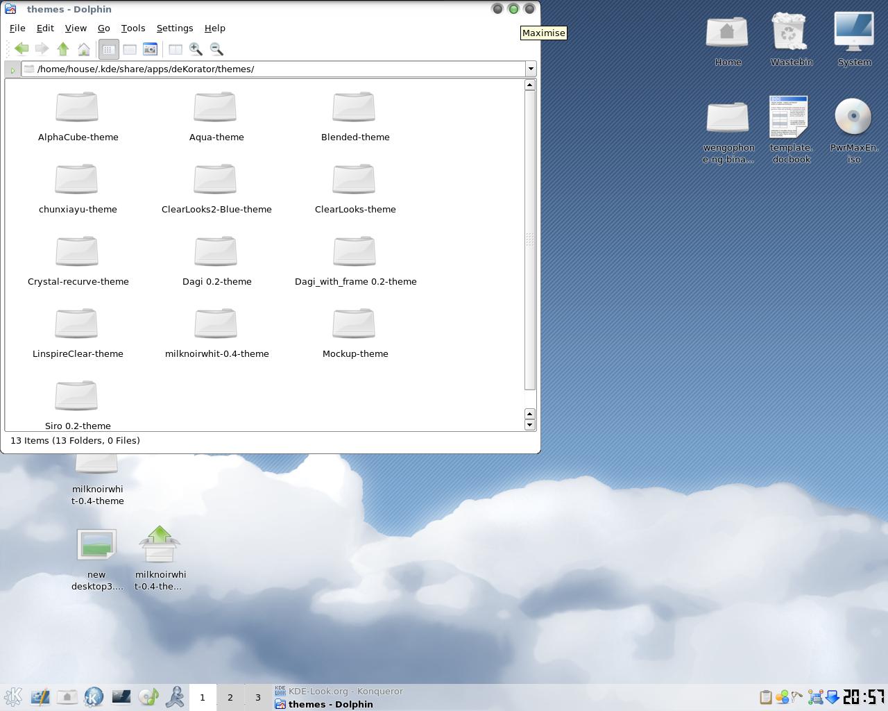Viewport: 888px width, 711px height.
Task: Zoom out on folder icons
Action: pos(216,49)
